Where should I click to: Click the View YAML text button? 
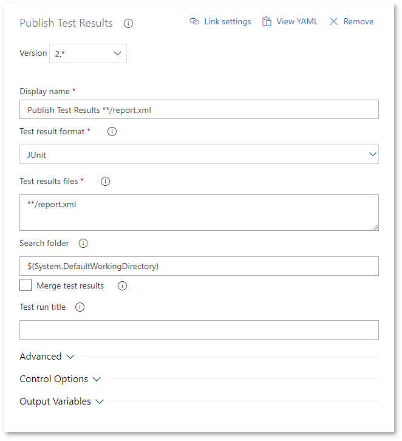297,21
